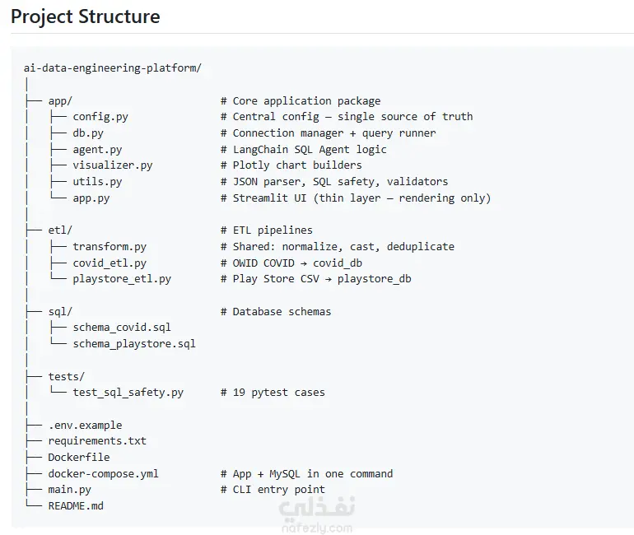Select docker-compose.yml file entry
This screenshot has height=535, width=634.
pyautogui.click(x=103, y=473)
